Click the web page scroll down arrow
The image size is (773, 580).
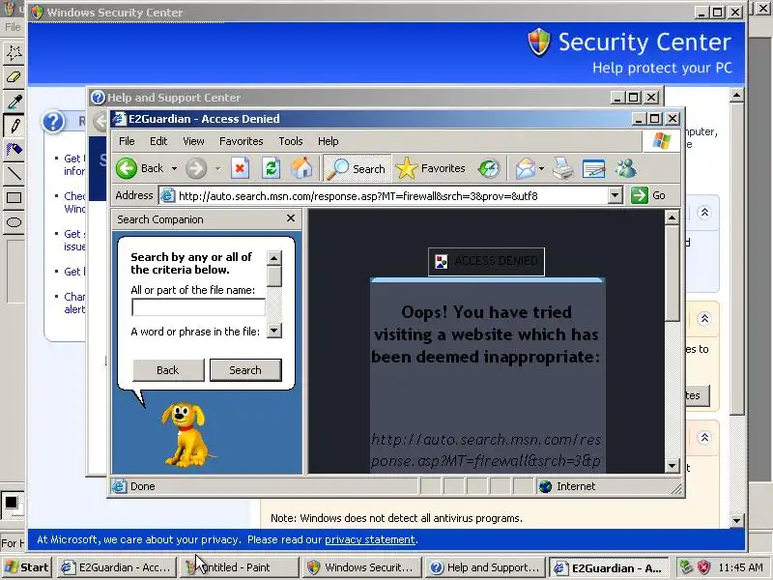672,465
